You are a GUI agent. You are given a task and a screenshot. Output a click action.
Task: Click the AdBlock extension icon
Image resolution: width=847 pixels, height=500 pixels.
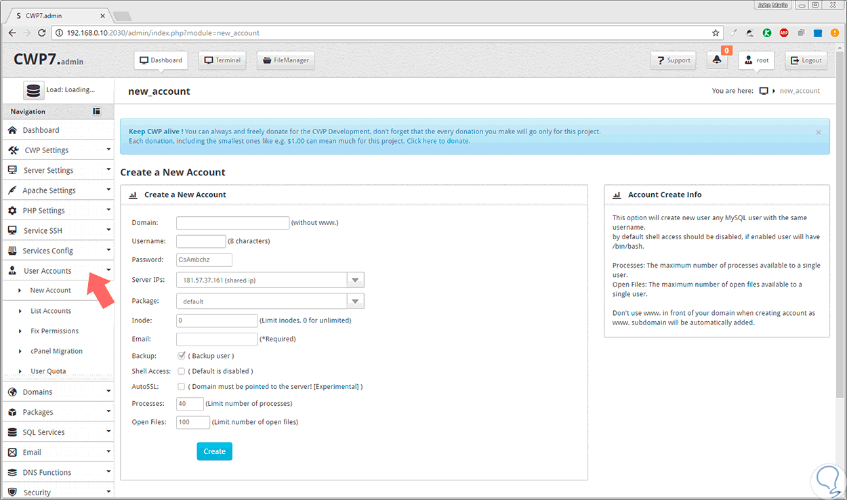point(784,33)
